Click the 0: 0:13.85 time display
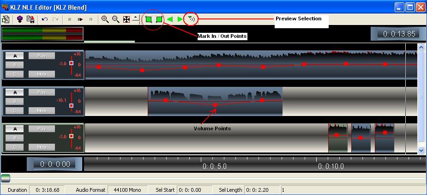The image size is (427, 195). pos(399,34)
